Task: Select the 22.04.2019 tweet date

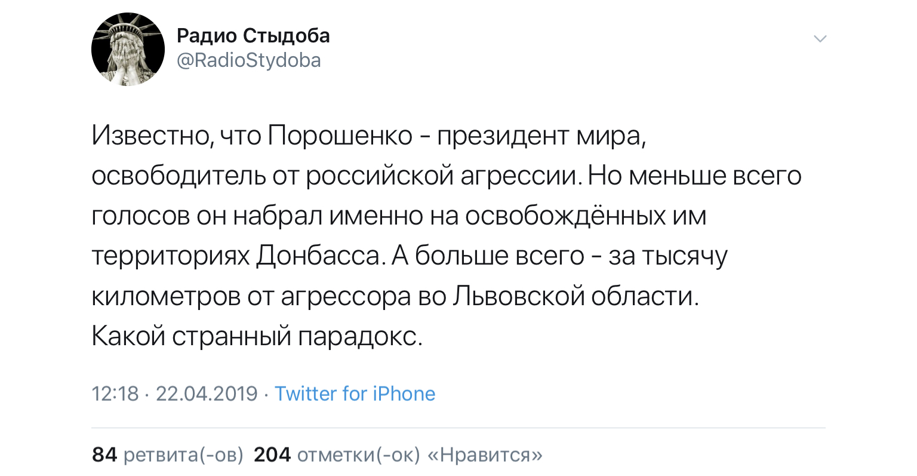Action: click(x=207, y=394)
